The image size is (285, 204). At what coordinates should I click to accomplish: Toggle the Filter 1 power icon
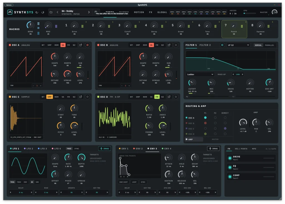point(222,45)
